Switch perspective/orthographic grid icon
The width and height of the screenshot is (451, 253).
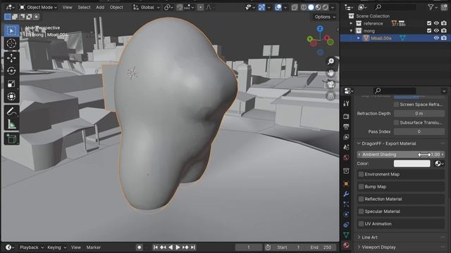tap(330, 96)
